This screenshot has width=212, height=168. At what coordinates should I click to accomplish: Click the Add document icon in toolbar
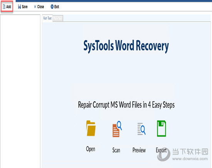coord(4,7)
